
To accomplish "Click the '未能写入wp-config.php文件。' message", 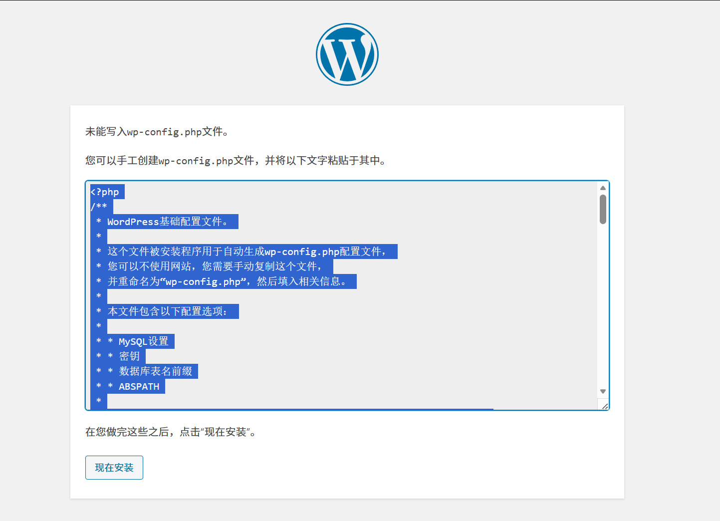I will click(x=157, y=132).
